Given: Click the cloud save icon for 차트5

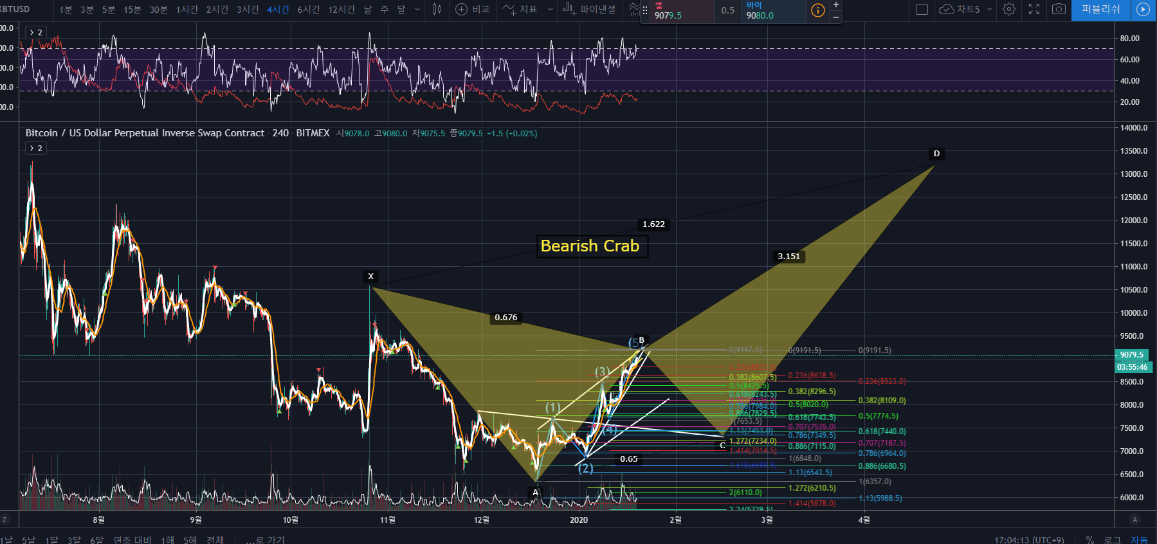Looking at the screenshot, I should pos(946,10).
